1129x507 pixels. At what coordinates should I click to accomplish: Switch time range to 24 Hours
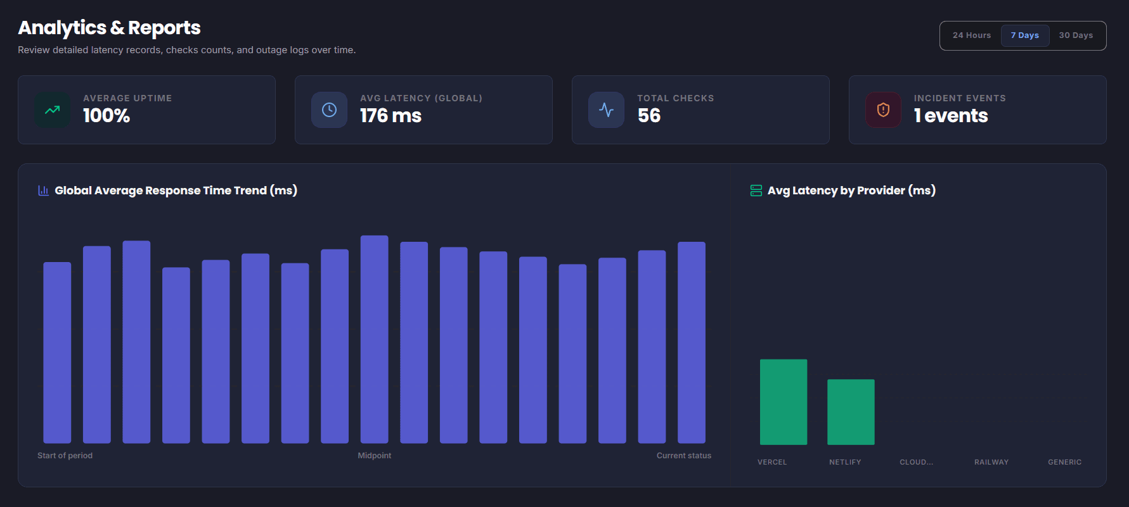tap(971, 35)
